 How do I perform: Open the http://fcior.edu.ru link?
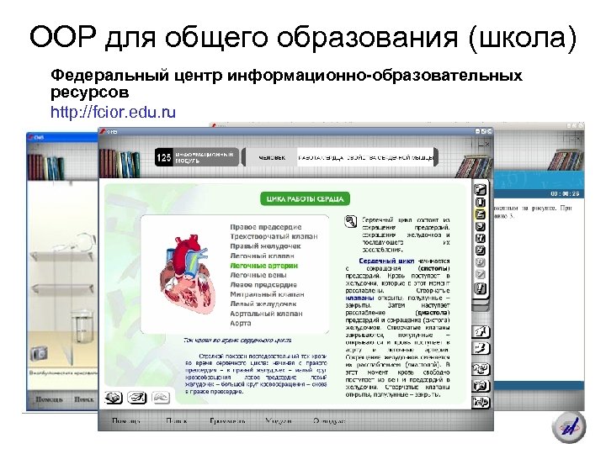[x=114, y=112]
